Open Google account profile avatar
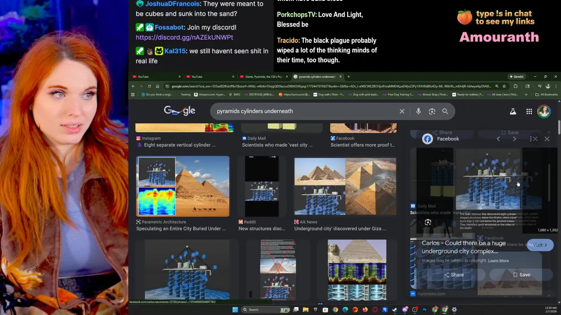The image size is (561, 315). pyautogui.click(x=544, y=111)
